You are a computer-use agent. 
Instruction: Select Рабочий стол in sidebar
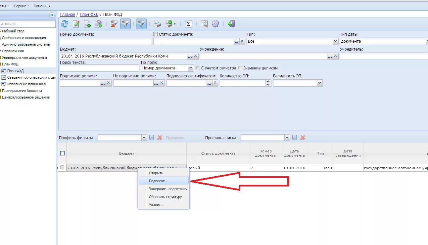point(13,31)
